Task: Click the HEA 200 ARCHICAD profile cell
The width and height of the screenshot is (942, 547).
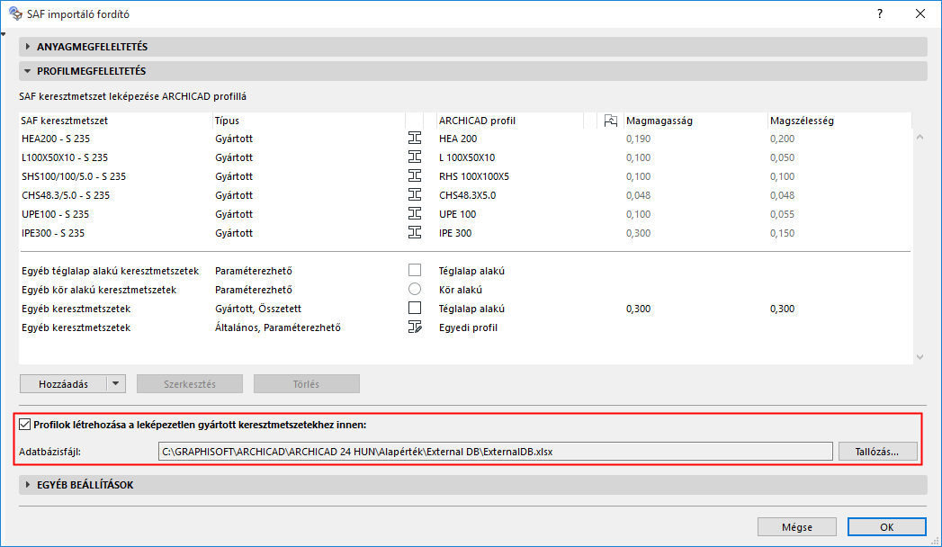Action: 458,139
